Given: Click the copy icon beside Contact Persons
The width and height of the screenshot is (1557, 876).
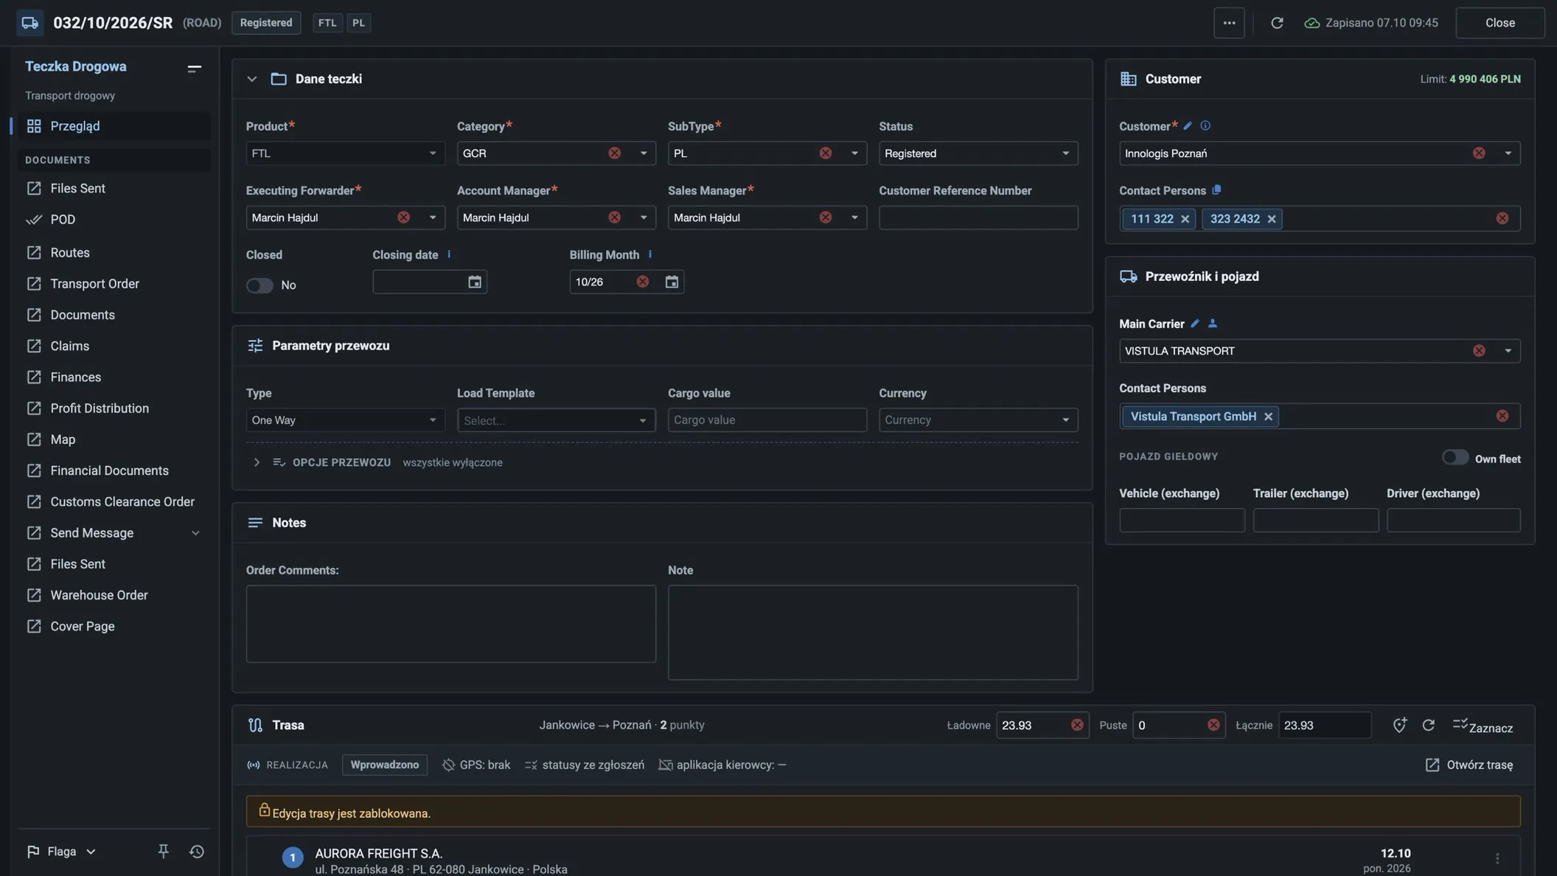Looking at the screenshot, I should [1216, 190].
